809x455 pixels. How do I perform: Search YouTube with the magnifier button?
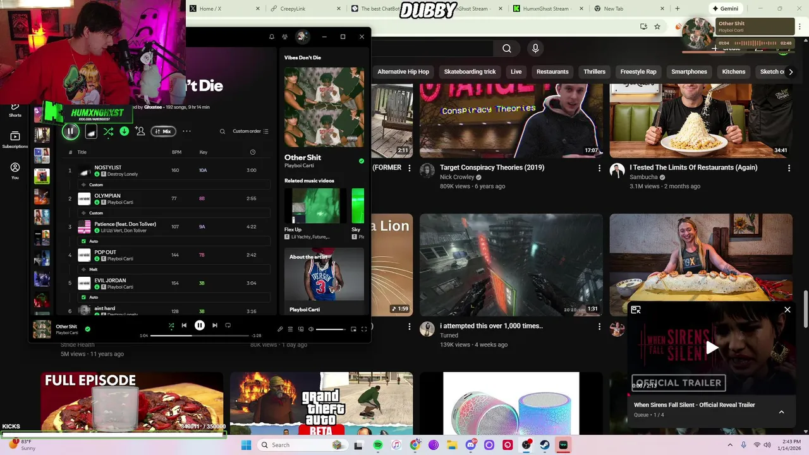click(507, 49)
